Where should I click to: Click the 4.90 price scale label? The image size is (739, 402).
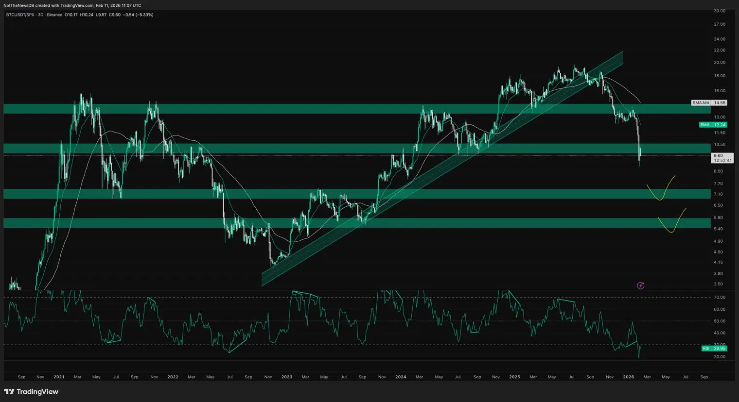click(x=718, y=241)
